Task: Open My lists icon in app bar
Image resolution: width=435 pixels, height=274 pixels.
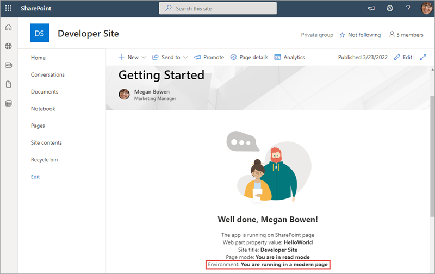Action: (9, 103)
